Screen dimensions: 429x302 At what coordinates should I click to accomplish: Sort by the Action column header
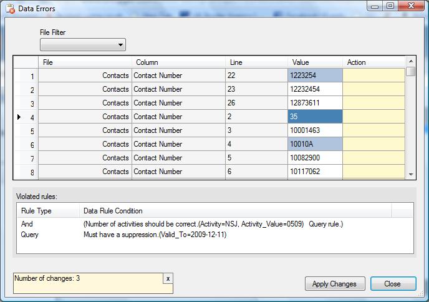pos(374,62)
